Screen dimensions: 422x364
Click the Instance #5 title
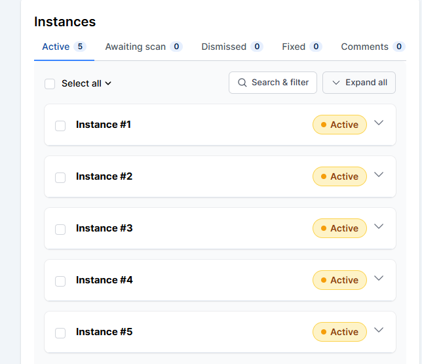tap(104, 332)
